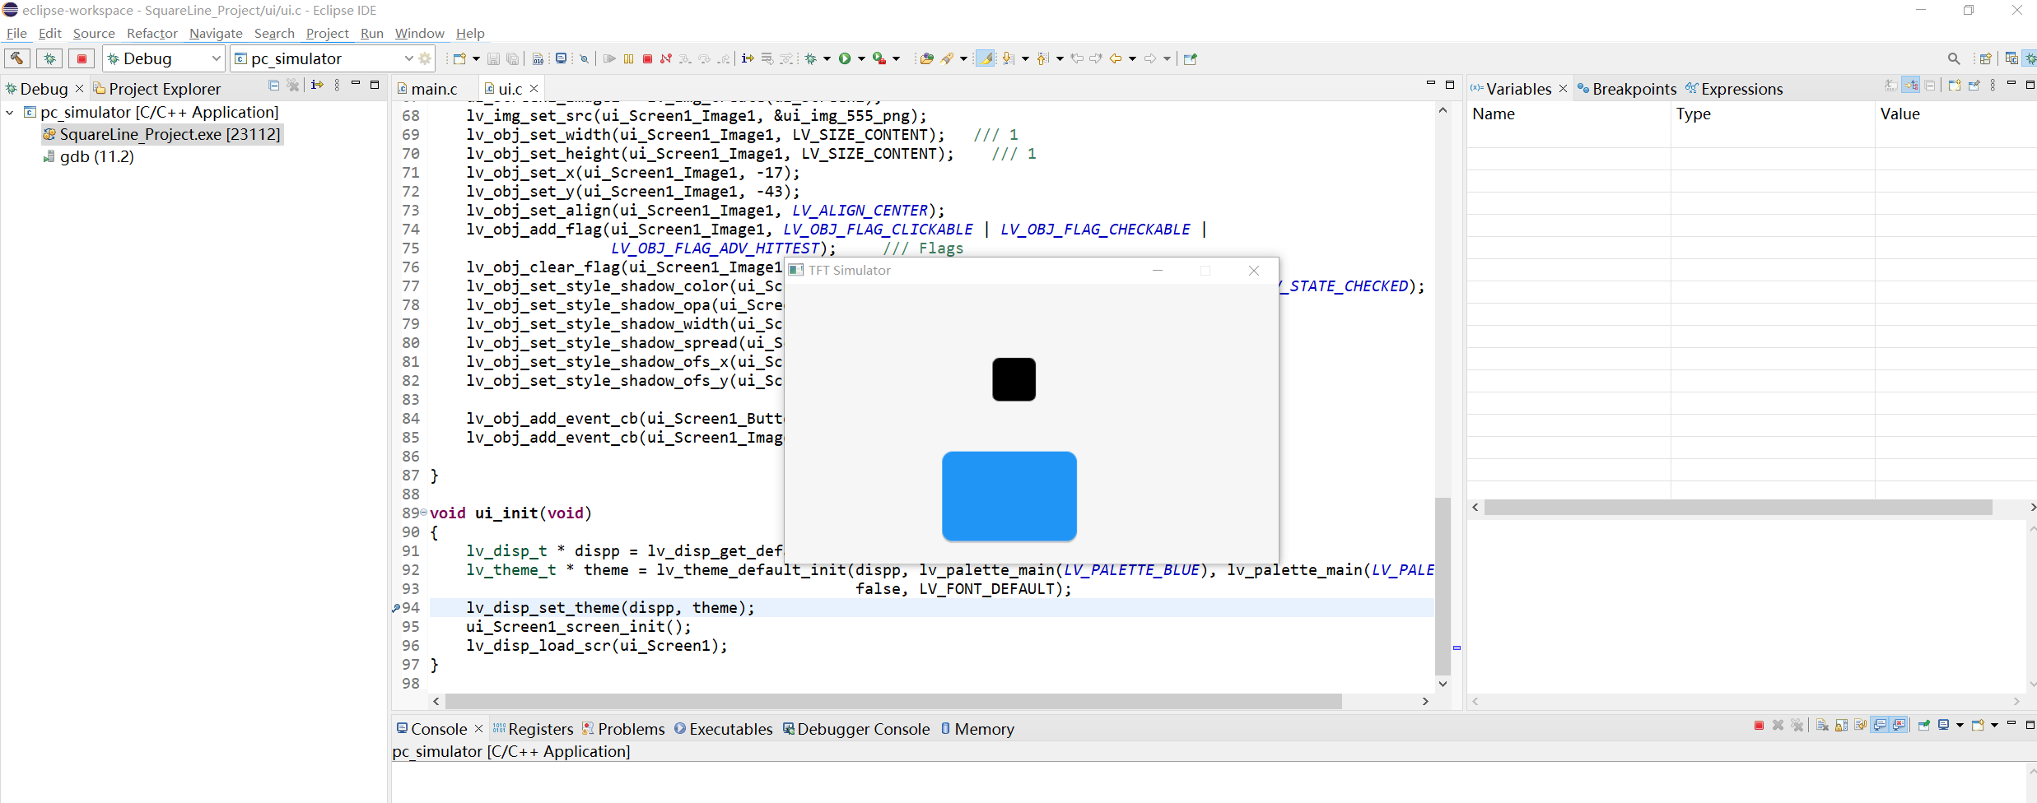2037x803 pixels.
Task: Click the New file wizard icon
Action: tap(460, 58)
